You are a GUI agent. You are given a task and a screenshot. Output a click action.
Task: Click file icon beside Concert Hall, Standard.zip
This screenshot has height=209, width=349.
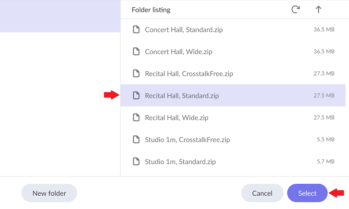click(136, 30)
